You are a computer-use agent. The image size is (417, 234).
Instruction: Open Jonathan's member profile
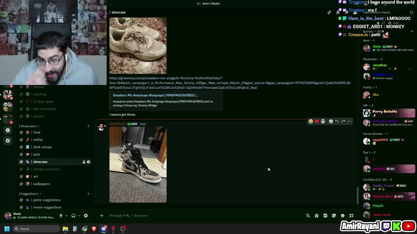388,67
